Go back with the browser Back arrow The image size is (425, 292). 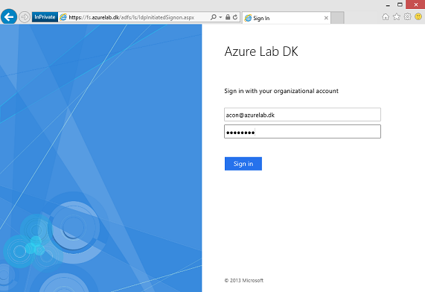(9, 17)
